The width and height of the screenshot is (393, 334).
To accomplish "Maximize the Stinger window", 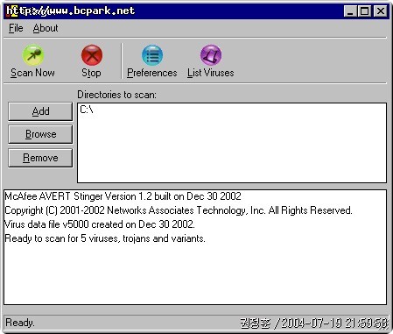I will pyautogui.click(x=365, y=11).
